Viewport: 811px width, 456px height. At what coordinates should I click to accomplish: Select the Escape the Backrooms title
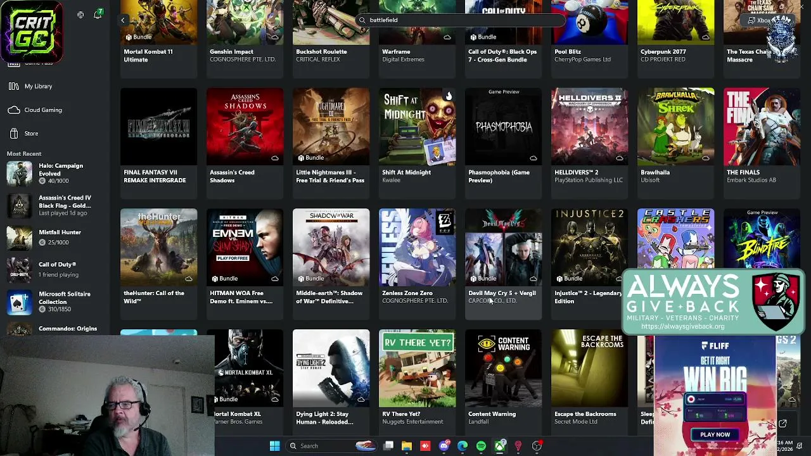click(x=585, y=414)
